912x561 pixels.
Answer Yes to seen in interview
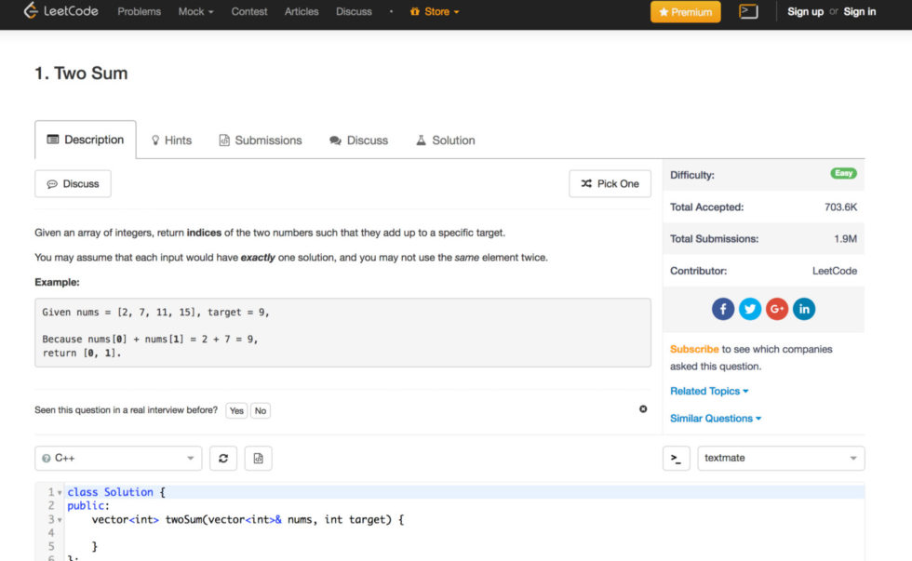(x=236, y=410)
